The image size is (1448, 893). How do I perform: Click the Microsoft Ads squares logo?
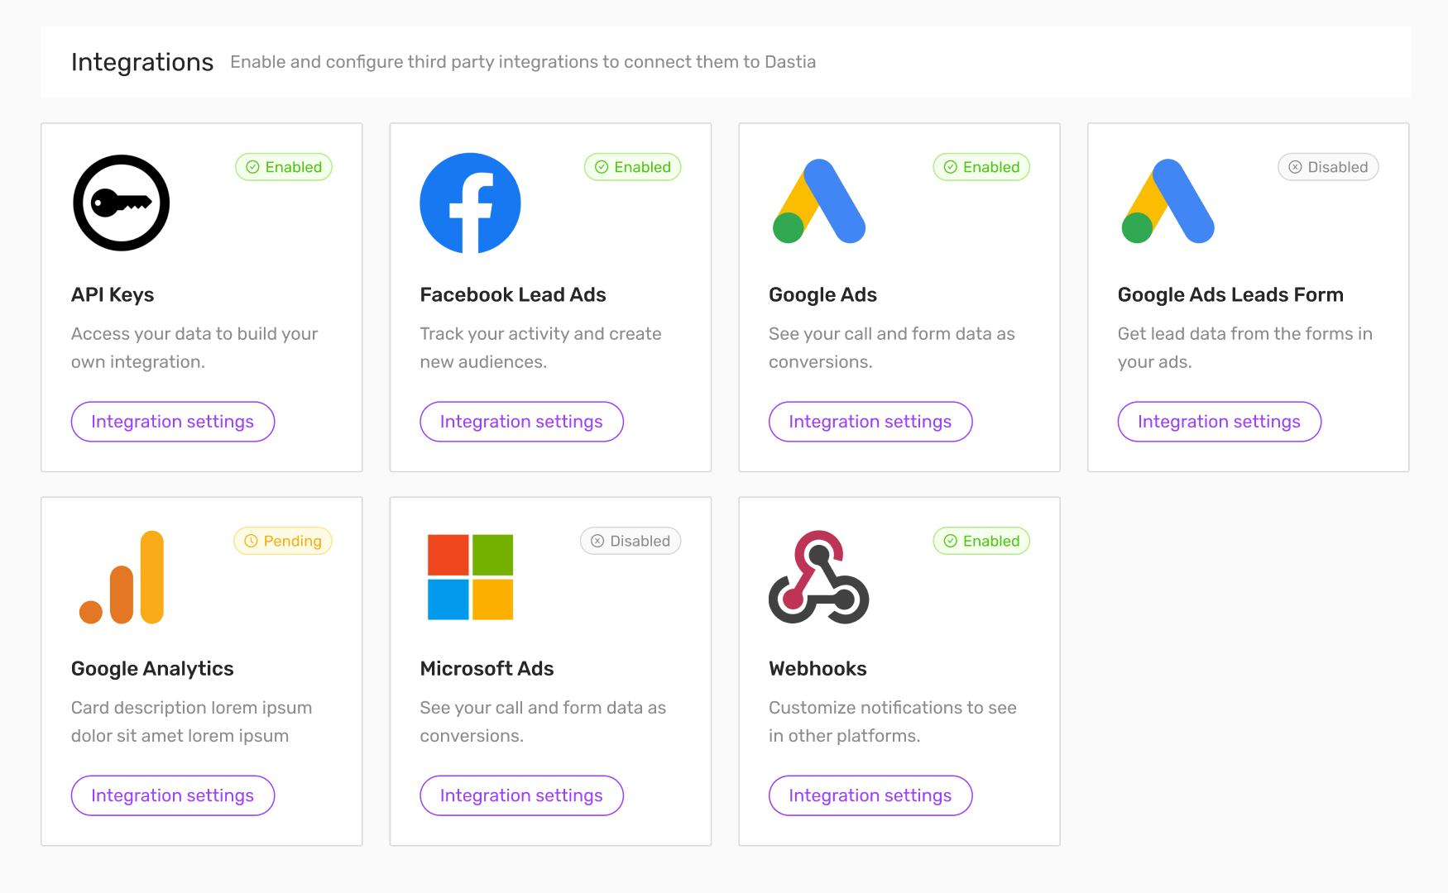[470, 577]
